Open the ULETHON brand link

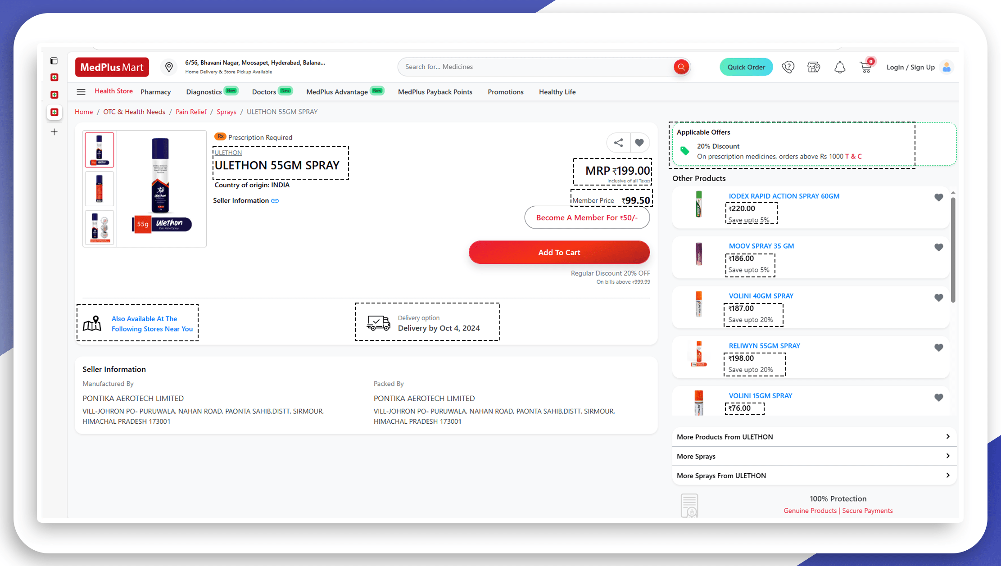click(x=228, y=153)
